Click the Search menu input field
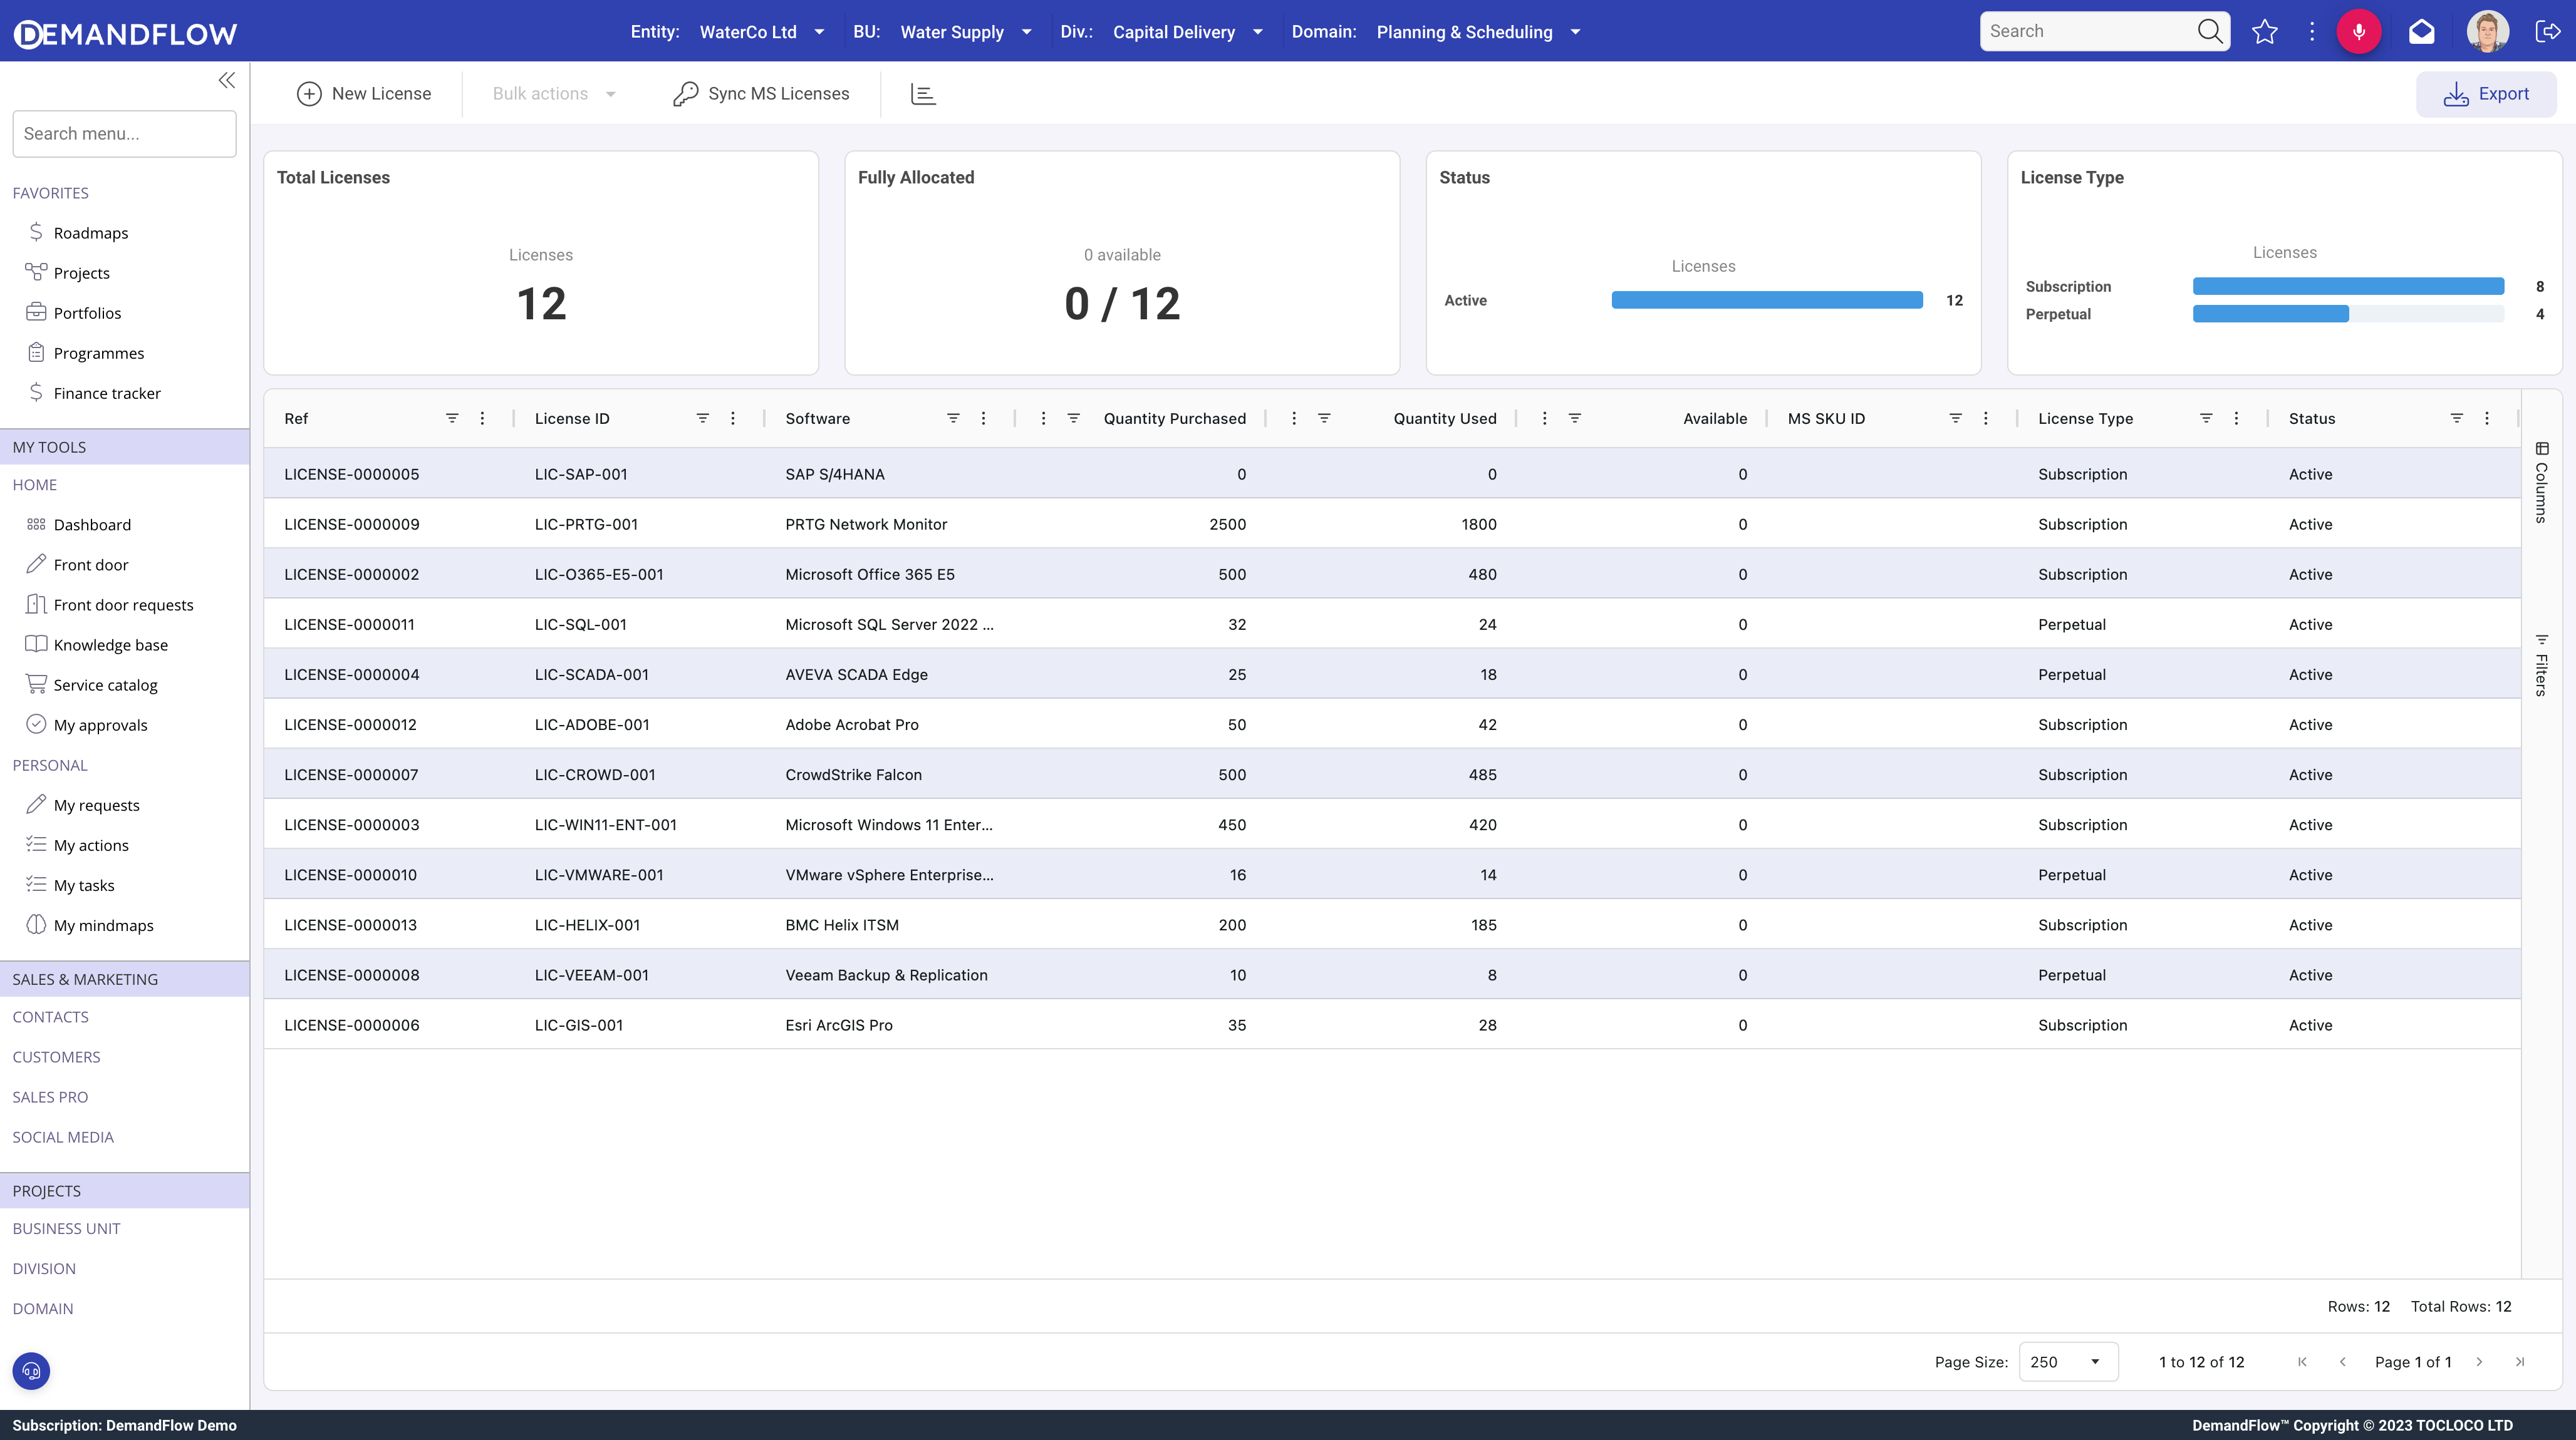 coord(124,134)
